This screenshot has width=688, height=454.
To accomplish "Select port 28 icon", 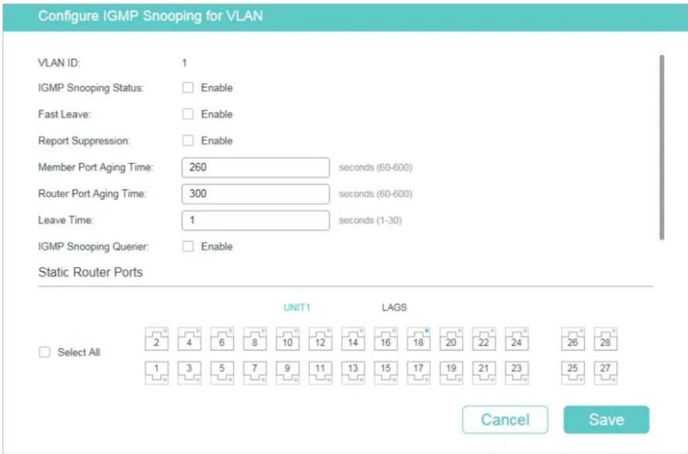I will click(605, 339).
